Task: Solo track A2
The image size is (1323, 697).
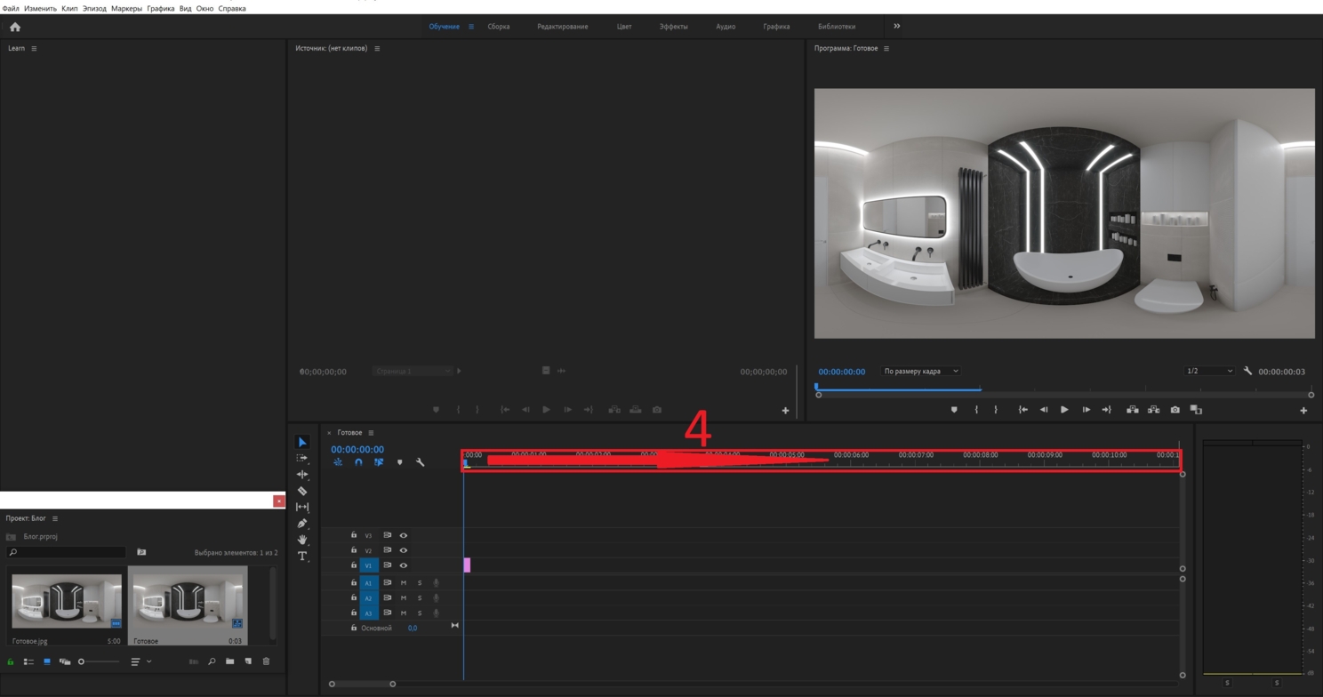Action: point(420,598)
